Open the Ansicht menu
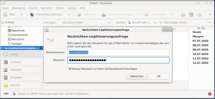This screenshot has height=99, width=215. tap(33, 8)
